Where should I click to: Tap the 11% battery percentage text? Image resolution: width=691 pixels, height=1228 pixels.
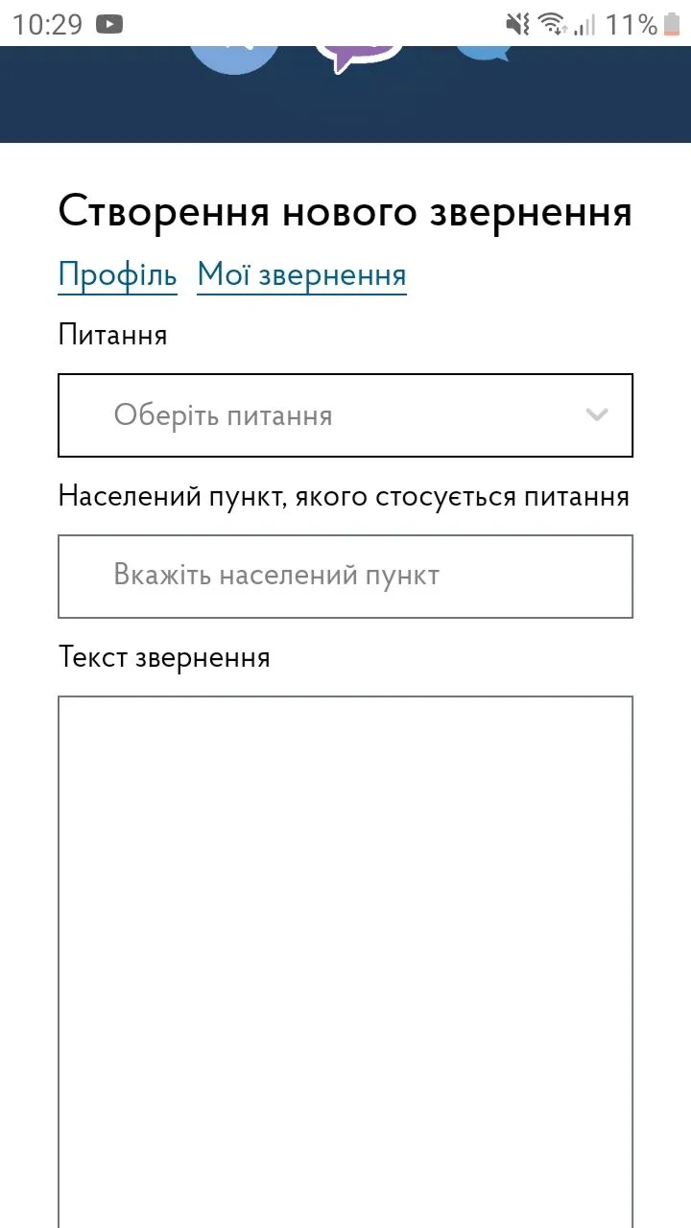631,24
